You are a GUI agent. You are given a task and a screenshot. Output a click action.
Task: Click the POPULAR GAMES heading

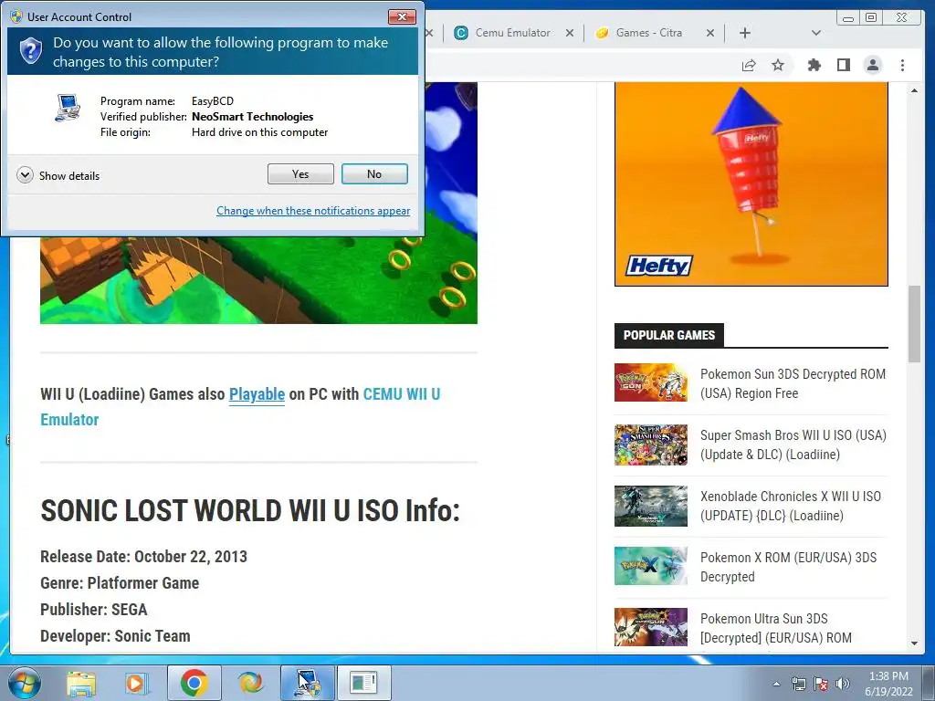coord(669,335)
